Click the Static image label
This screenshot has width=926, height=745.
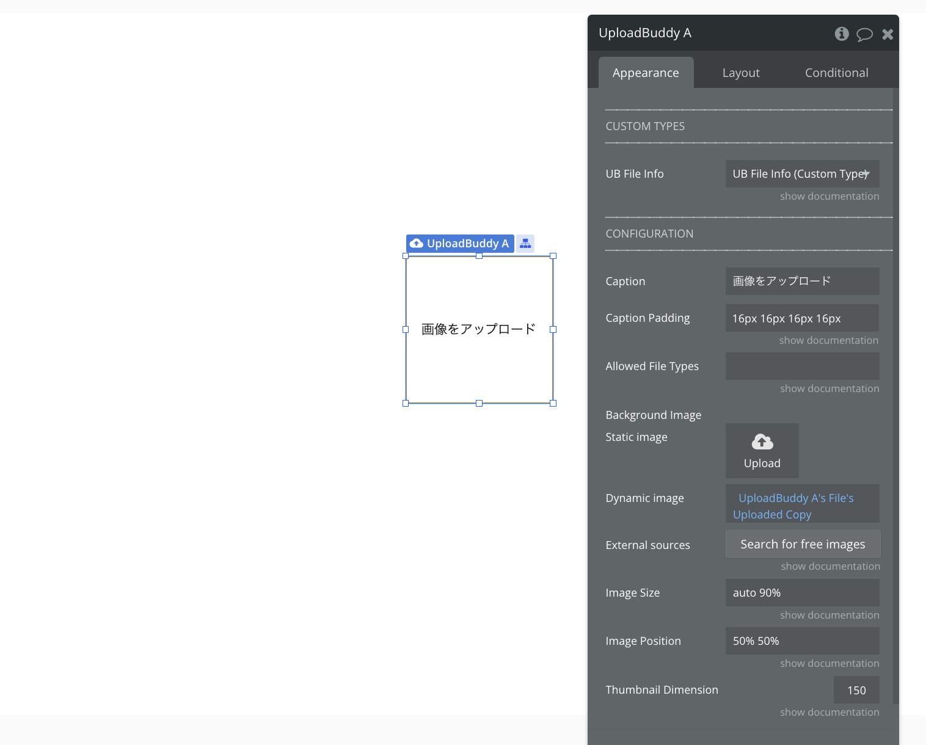(636, 437)
